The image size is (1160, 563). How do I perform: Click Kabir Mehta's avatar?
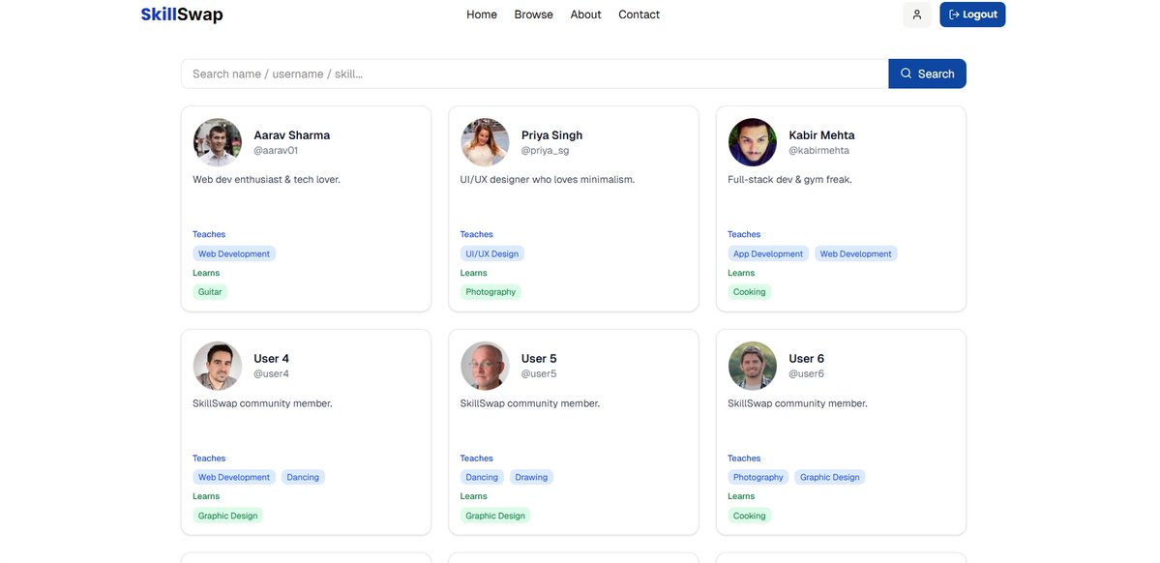(753, 141)
